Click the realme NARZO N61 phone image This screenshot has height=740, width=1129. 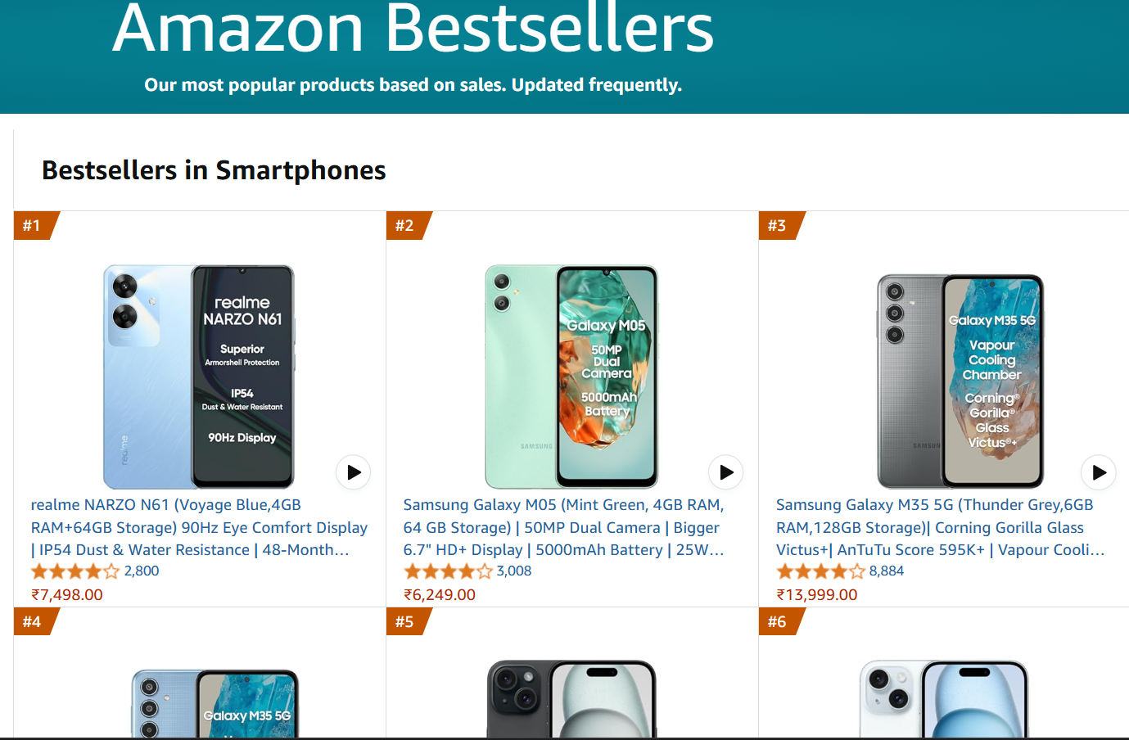[199, 377]
